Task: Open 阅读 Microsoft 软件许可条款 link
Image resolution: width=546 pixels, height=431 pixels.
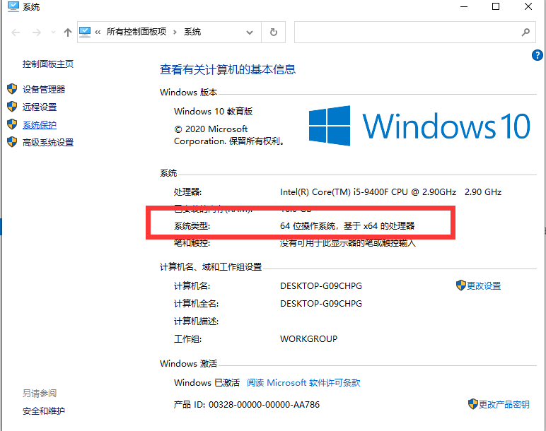Action: 303,383
